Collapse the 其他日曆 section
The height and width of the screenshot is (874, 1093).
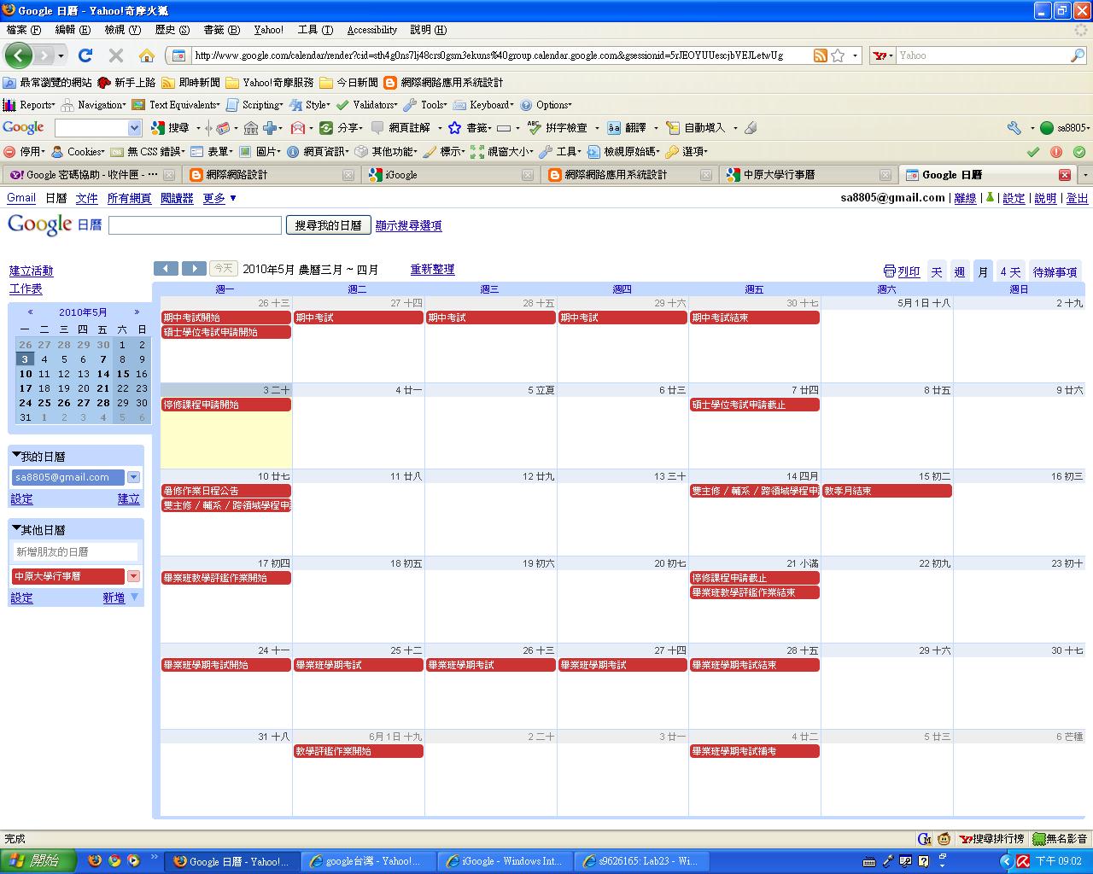16,529
